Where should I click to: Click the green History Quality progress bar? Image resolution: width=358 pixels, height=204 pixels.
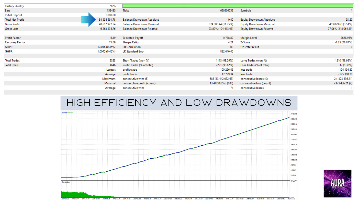point(238,6)
